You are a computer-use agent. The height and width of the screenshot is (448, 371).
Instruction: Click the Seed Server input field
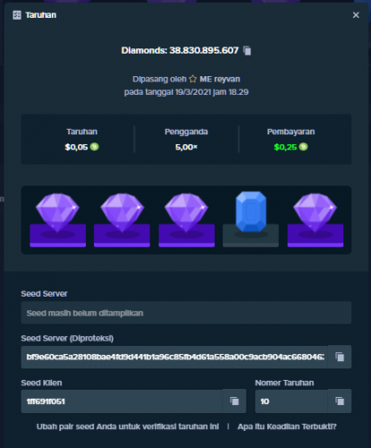186,313
